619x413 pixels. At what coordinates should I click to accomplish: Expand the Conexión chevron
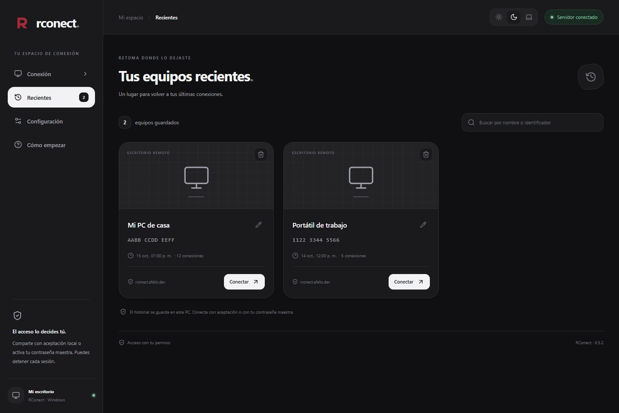pos(85,74)
